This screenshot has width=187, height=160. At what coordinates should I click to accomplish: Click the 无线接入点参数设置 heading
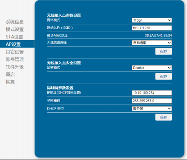(x=64, y=15)
